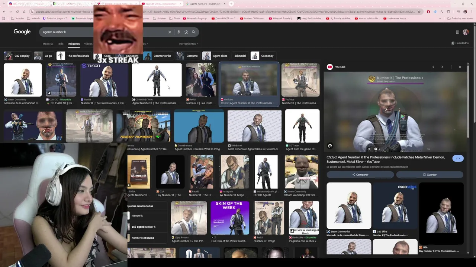The height and width of the screenshot is (267, 476).
Task: Open the Steam Workshop face close-up result
Action: 302,172
